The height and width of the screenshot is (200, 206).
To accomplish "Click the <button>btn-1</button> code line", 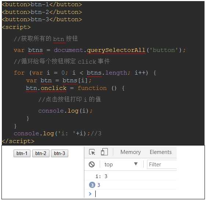I will [x=42, y=4].
